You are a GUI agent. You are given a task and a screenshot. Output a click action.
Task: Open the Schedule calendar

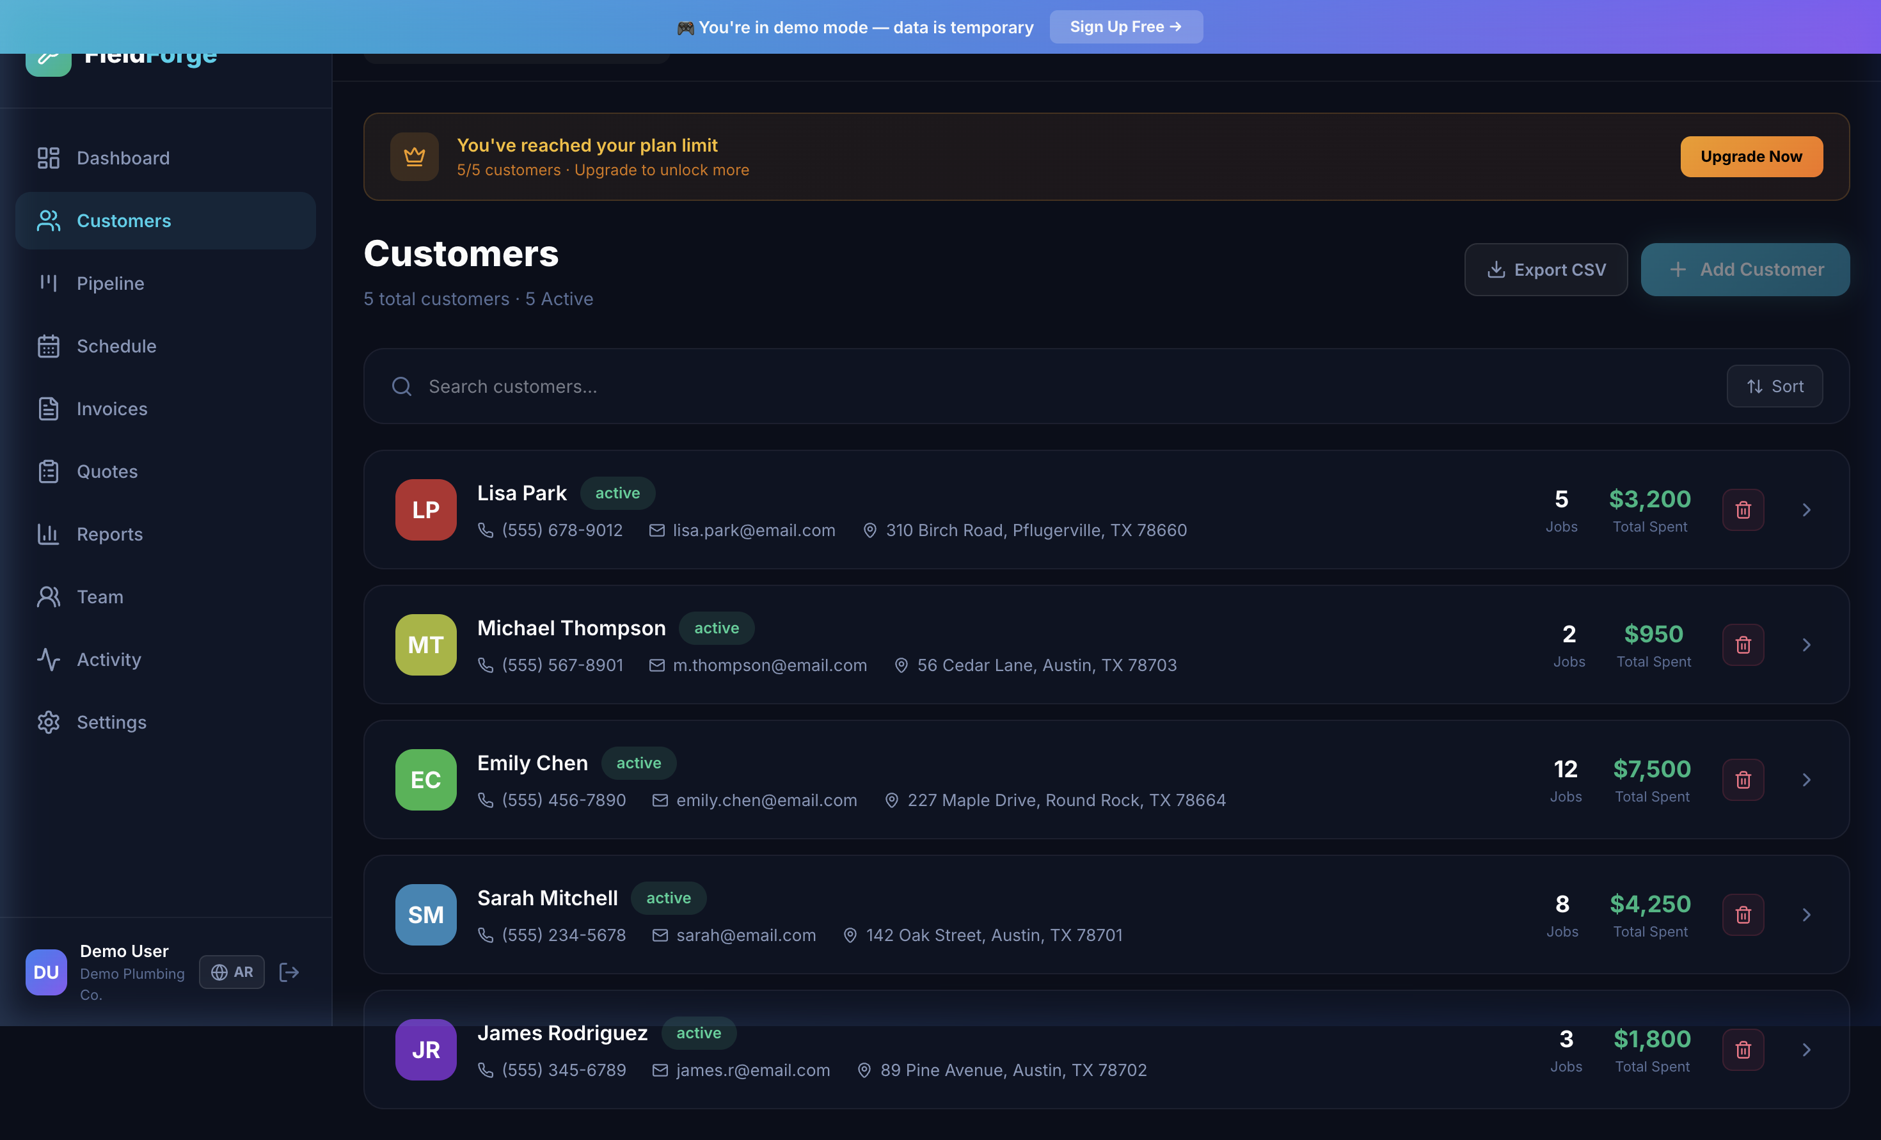116,346
